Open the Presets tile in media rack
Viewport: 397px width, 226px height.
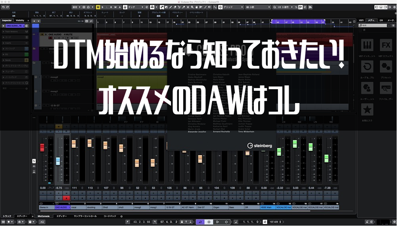coord(386,67)
